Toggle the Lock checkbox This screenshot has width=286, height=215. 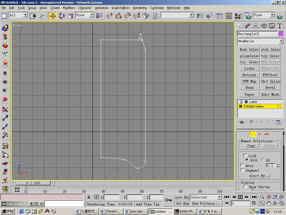(x=245, y=155)
